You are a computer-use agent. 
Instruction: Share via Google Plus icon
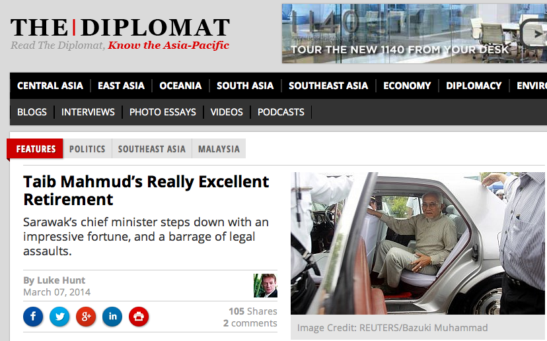(86, 317)
